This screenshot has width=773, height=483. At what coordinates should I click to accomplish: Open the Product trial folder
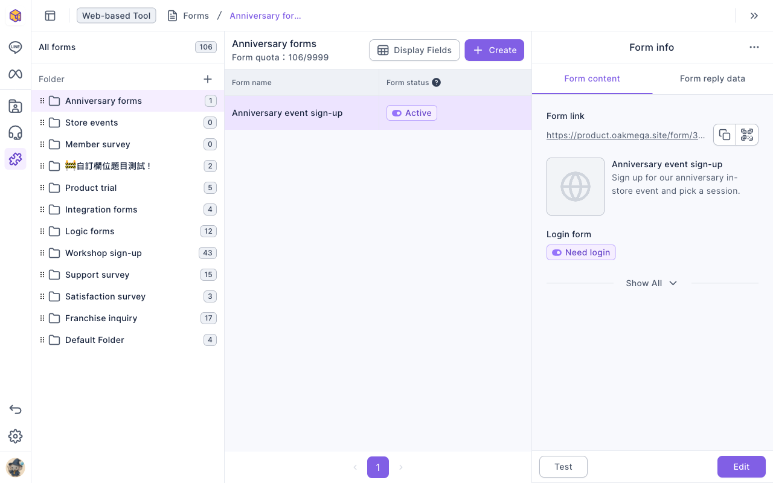127,188
